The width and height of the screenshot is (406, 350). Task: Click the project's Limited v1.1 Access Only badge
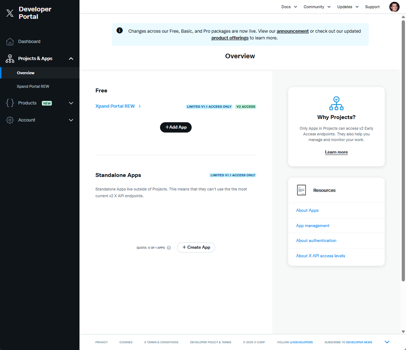(209, 107)
